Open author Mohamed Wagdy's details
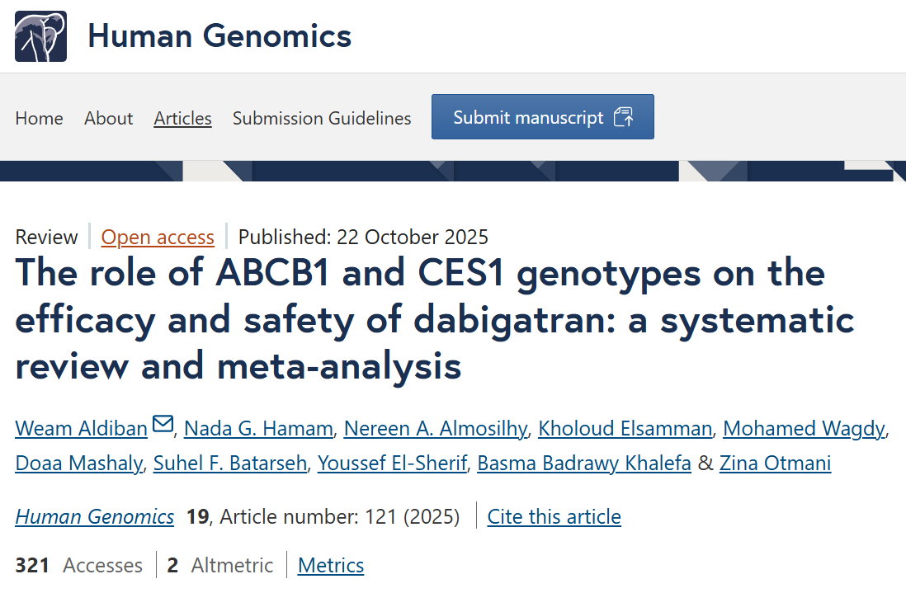906x593 pixels. click(804, 428)
